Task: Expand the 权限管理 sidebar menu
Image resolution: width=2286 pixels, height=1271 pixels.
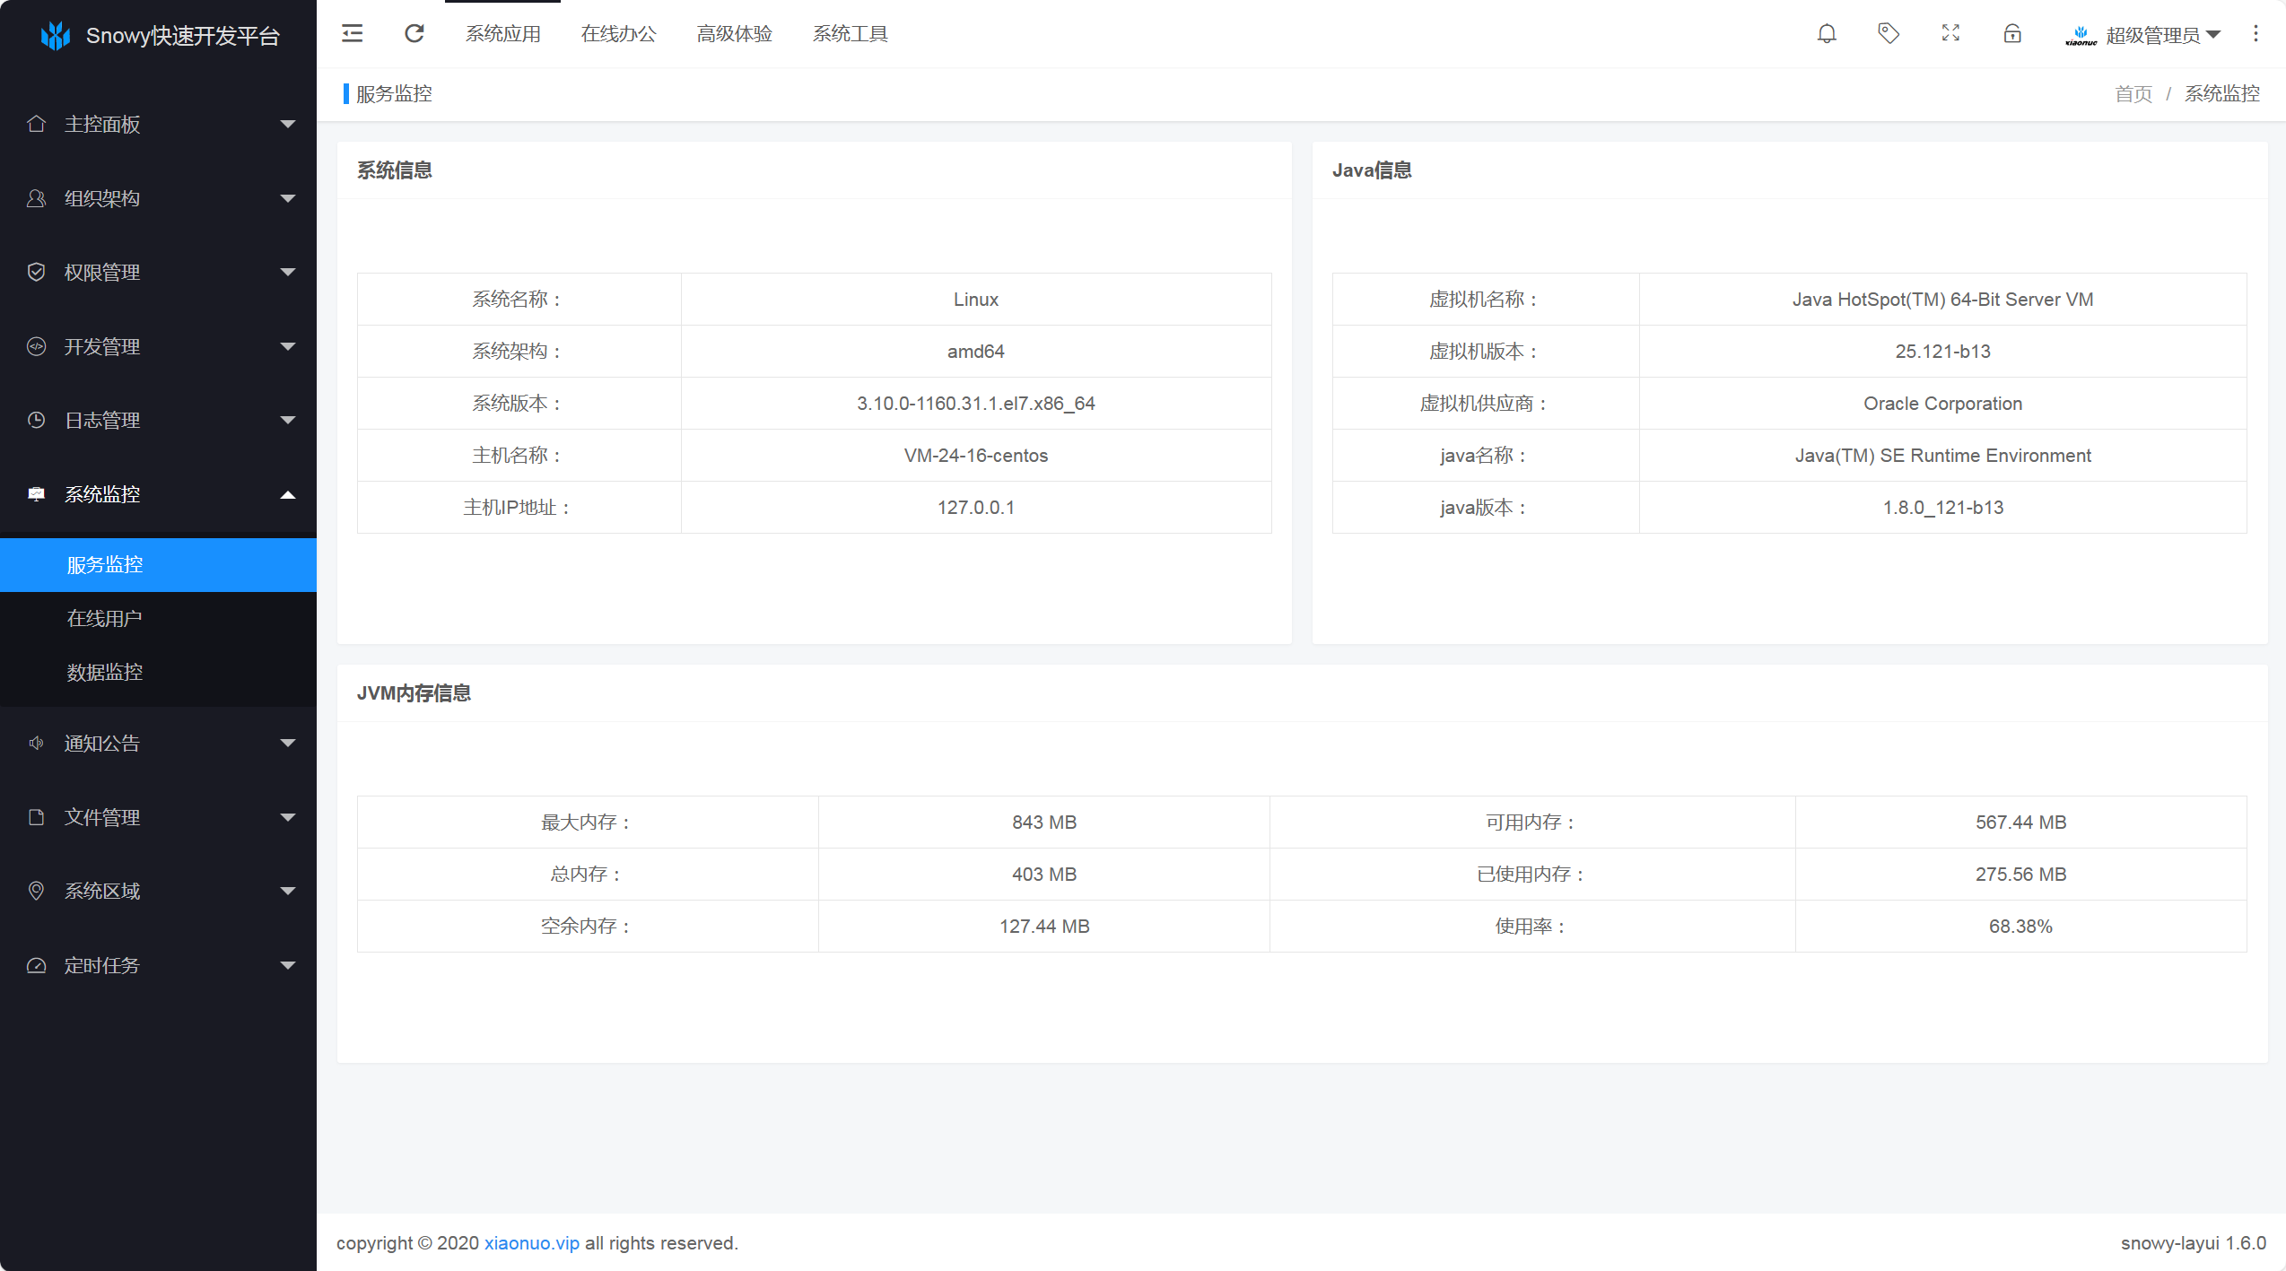Action: click(158, 272)
